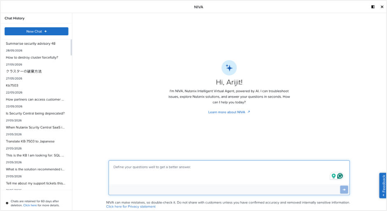The image size is (387, 211).
Task: Click the 'Hi, Arijit!' greeting
Action: pos(229,82)
